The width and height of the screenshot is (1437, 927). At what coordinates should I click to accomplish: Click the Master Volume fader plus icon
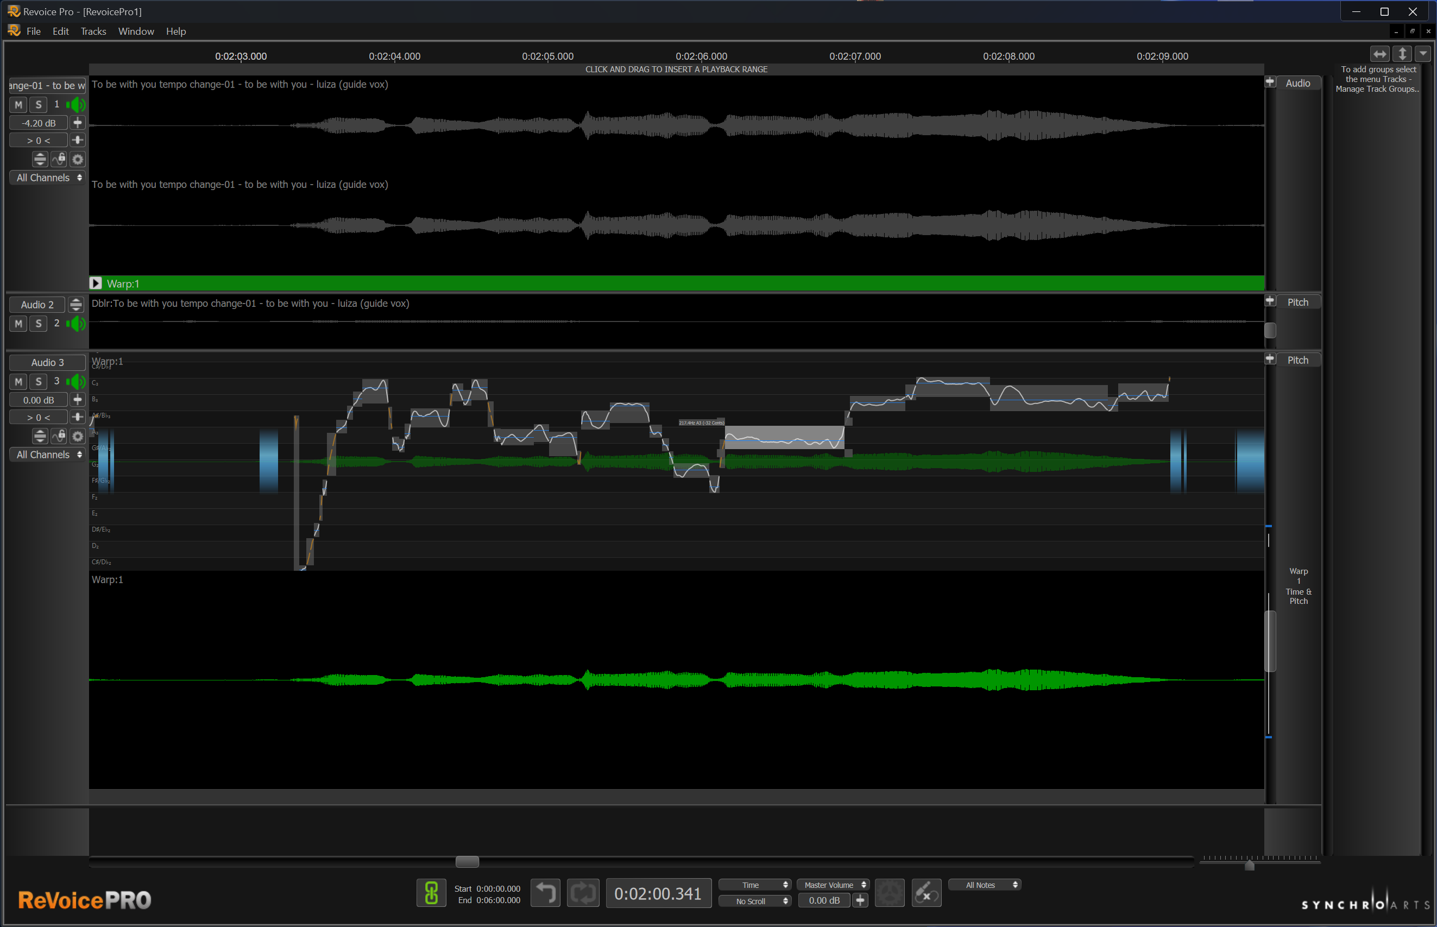coord(861,900)
